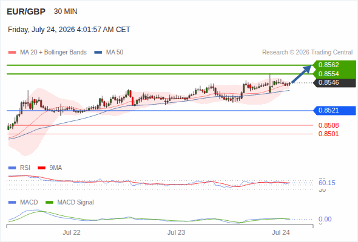Click the Research © 2026 Trading Central credit
The height and width of the screenshot is (242, 358).
(307, 53)
